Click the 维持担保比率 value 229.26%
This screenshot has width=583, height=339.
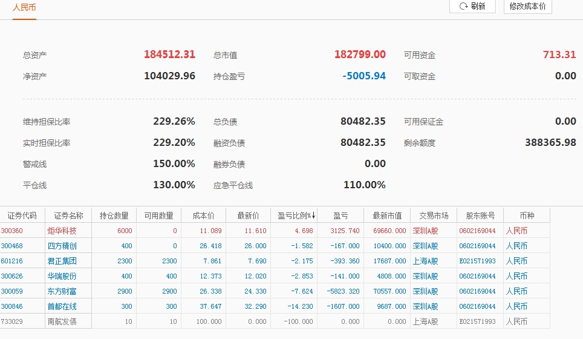coord(174,121)
